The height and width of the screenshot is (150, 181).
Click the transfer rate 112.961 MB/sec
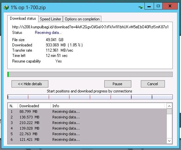click(60, 50)
